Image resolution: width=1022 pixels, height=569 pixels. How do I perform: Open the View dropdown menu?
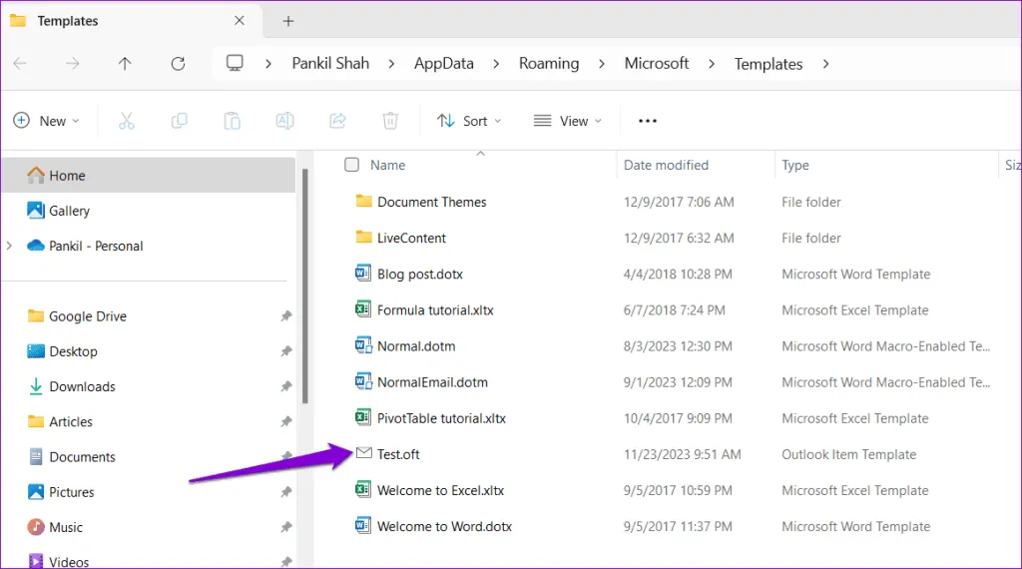click(x=567, y=121)
